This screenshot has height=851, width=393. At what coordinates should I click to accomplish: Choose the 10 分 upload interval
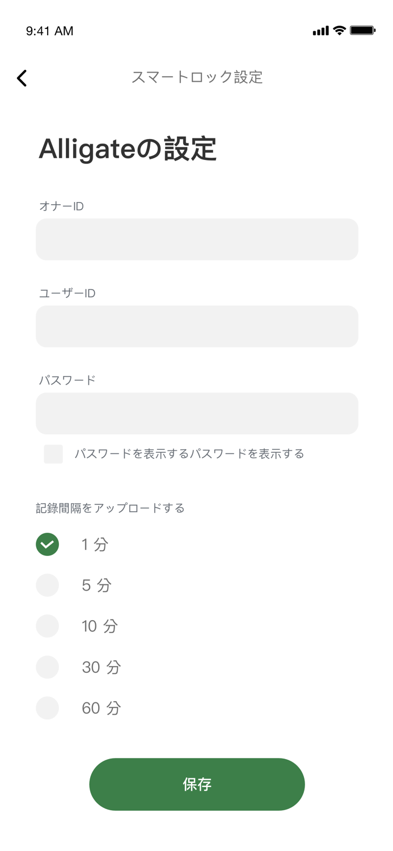pyautogui.click(x=48, y=626)
